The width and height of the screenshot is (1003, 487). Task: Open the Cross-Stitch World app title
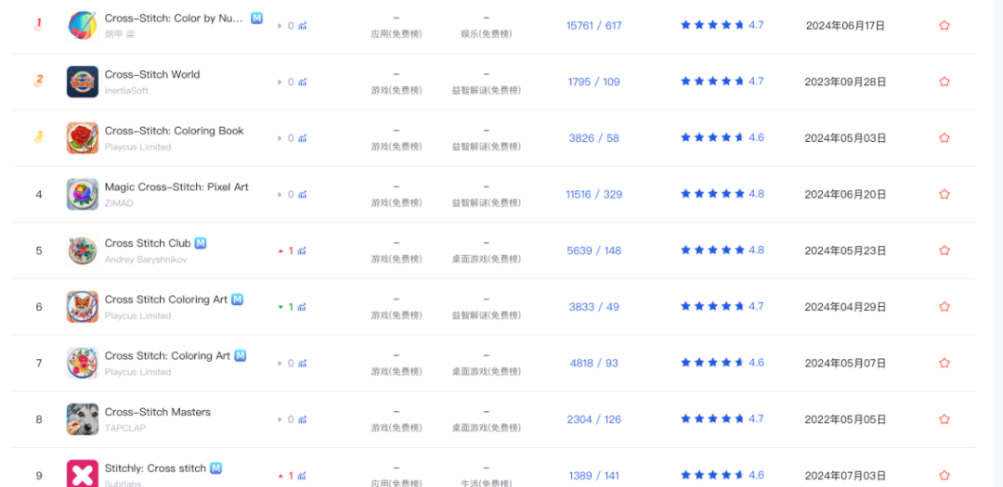152,74
